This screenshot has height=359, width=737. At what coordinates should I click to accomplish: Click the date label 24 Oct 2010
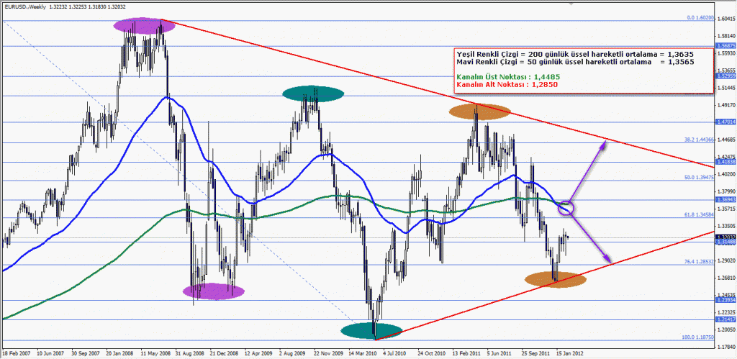click(432, 352)
